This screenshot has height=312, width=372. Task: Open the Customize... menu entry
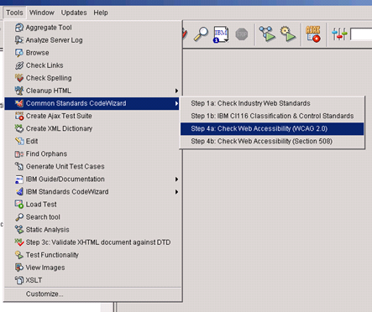tap(92, 294)
